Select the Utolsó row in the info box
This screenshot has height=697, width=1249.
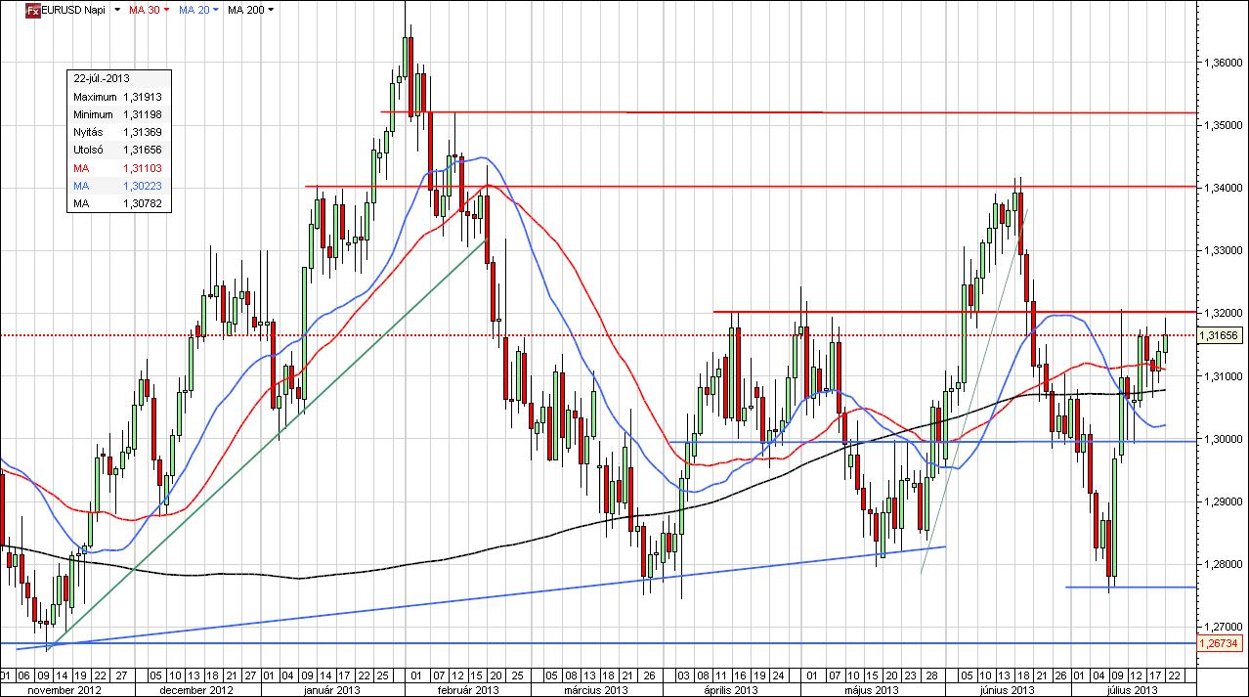pyautogui.click(x=117, y=151)
